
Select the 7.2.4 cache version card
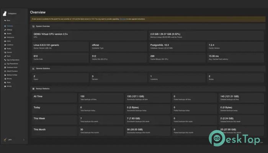(x=235, y=46)
